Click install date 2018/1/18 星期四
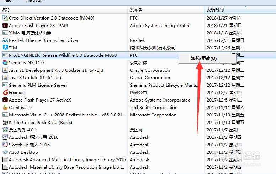 (x=224, y=33)
